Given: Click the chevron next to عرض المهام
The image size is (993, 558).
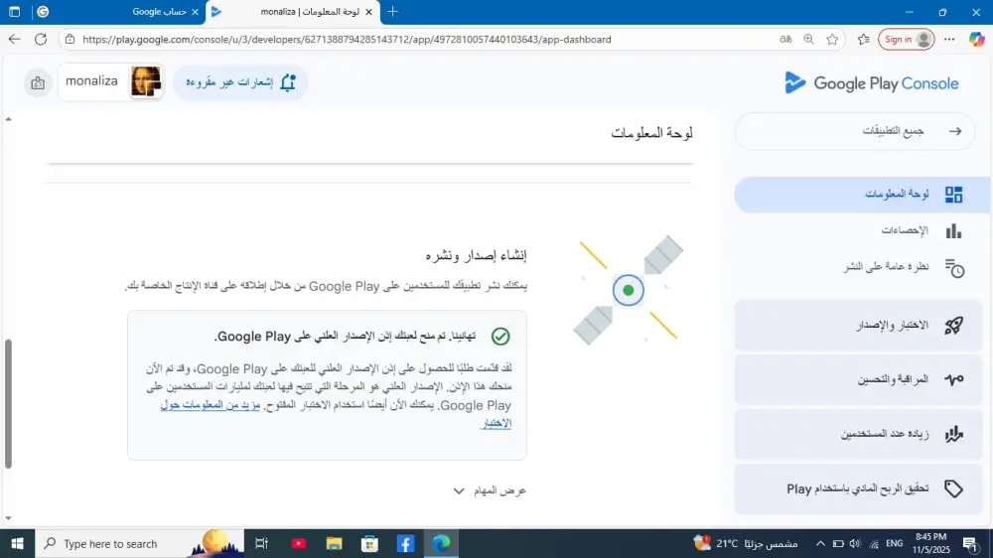Looking at the screenshot, I should pos(459,490).
